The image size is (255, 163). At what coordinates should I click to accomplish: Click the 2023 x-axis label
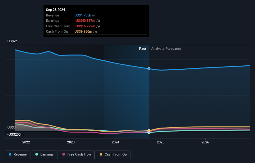pos(71,142)
